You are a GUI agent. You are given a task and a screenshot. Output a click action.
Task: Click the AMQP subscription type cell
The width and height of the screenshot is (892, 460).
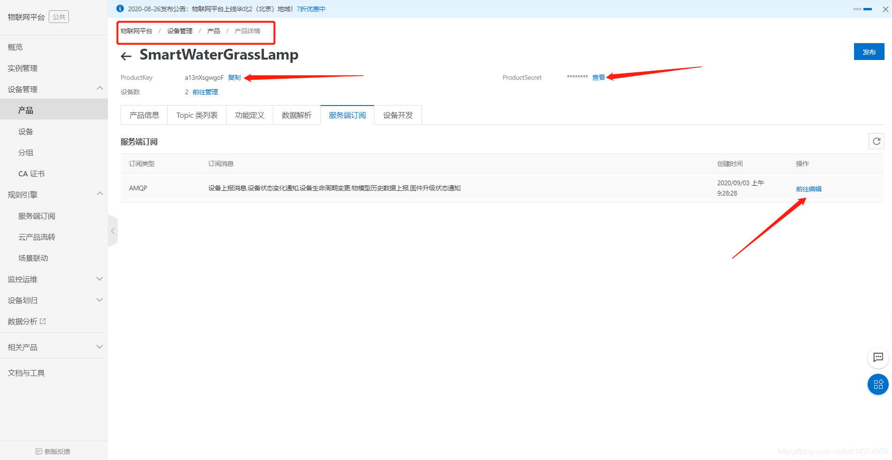[x=138, y=188]
